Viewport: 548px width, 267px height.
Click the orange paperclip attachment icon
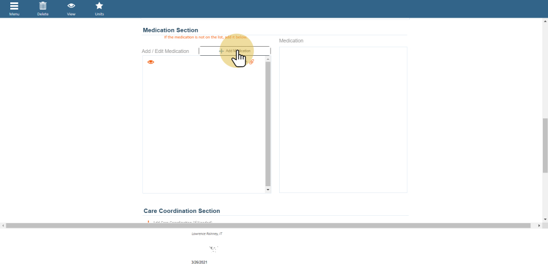point(252,61)
